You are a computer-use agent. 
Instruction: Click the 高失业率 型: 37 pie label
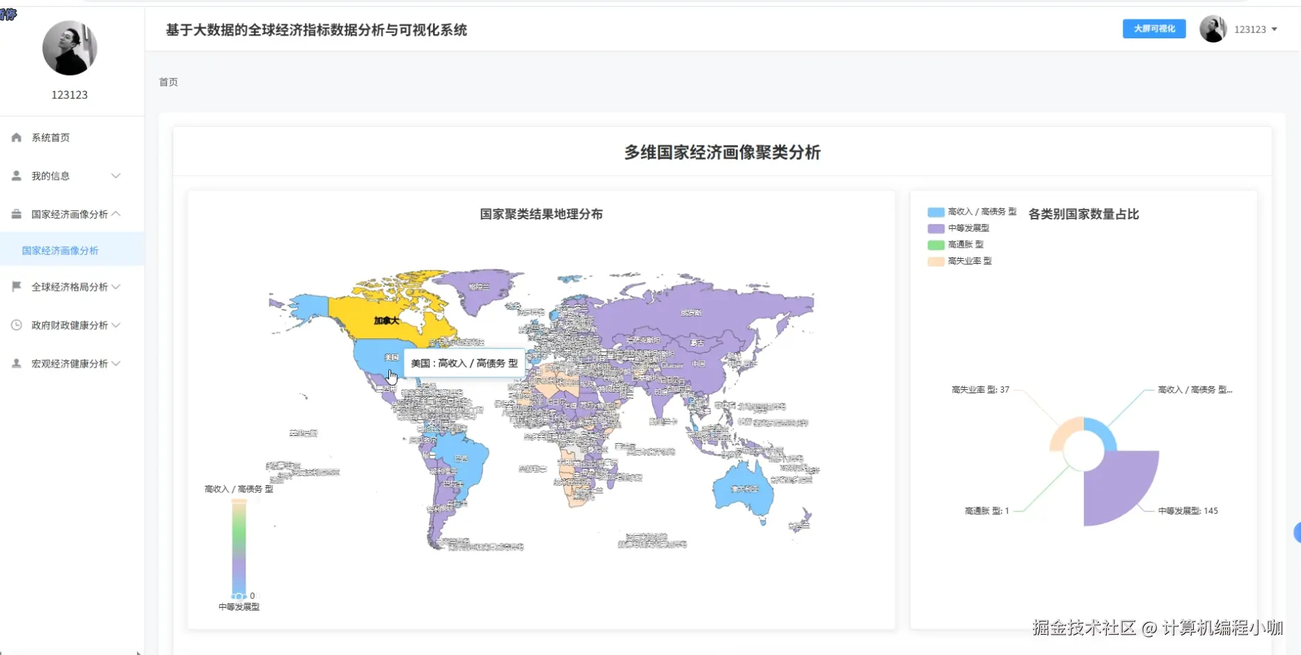[x=980, y=390]
